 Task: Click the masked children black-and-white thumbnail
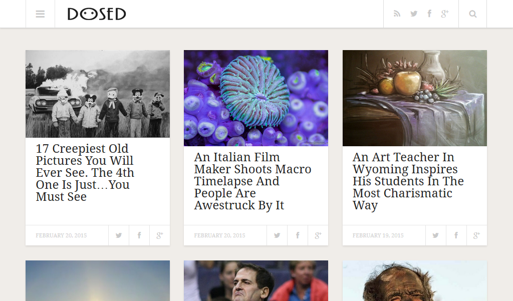tap(98, 94)
